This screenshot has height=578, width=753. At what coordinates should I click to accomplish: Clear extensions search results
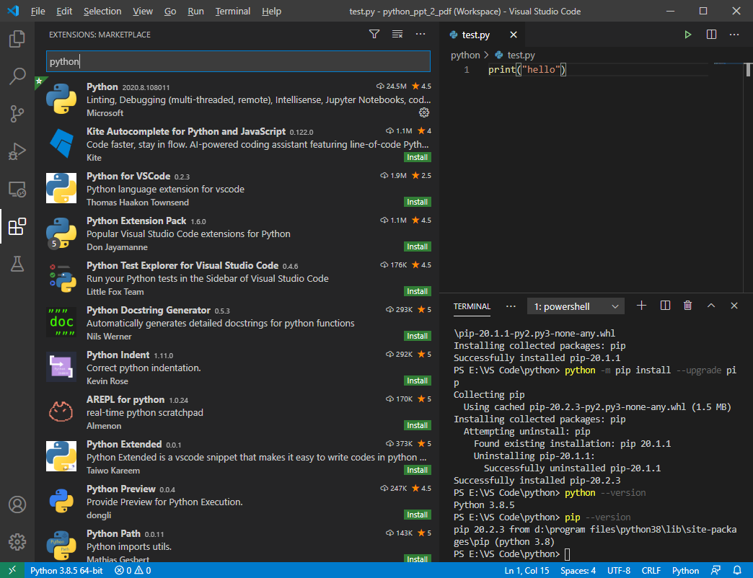pyautogui.click(x=397, y=34)
